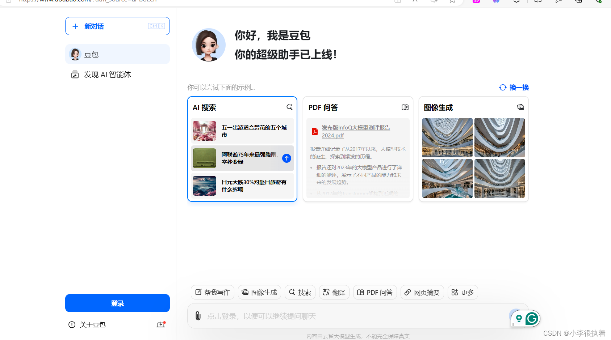The width and height of the screenshot is (611, 340).
Task: Click the Ctrl K shortcut hint badge
Action: pos(156,26)
